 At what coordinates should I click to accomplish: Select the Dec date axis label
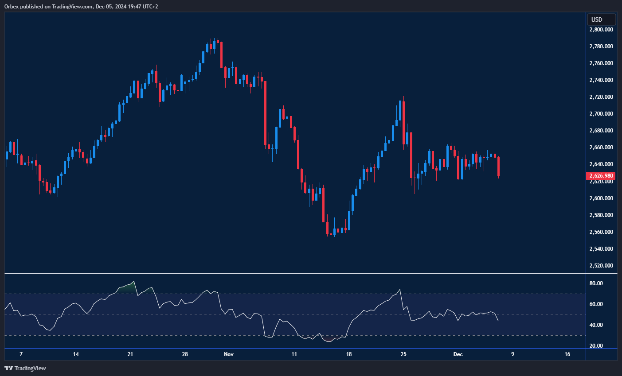pyautogui.click(x=458, y=354)
